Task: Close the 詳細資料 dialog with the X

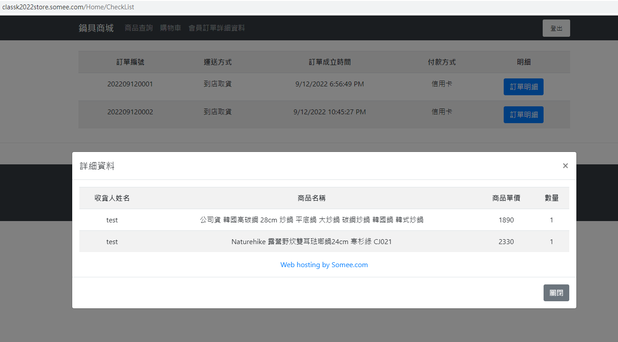Action: pos(565,166)
